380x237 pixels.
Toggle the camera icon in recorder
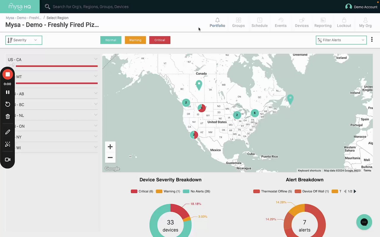click(x=8, y=160)
